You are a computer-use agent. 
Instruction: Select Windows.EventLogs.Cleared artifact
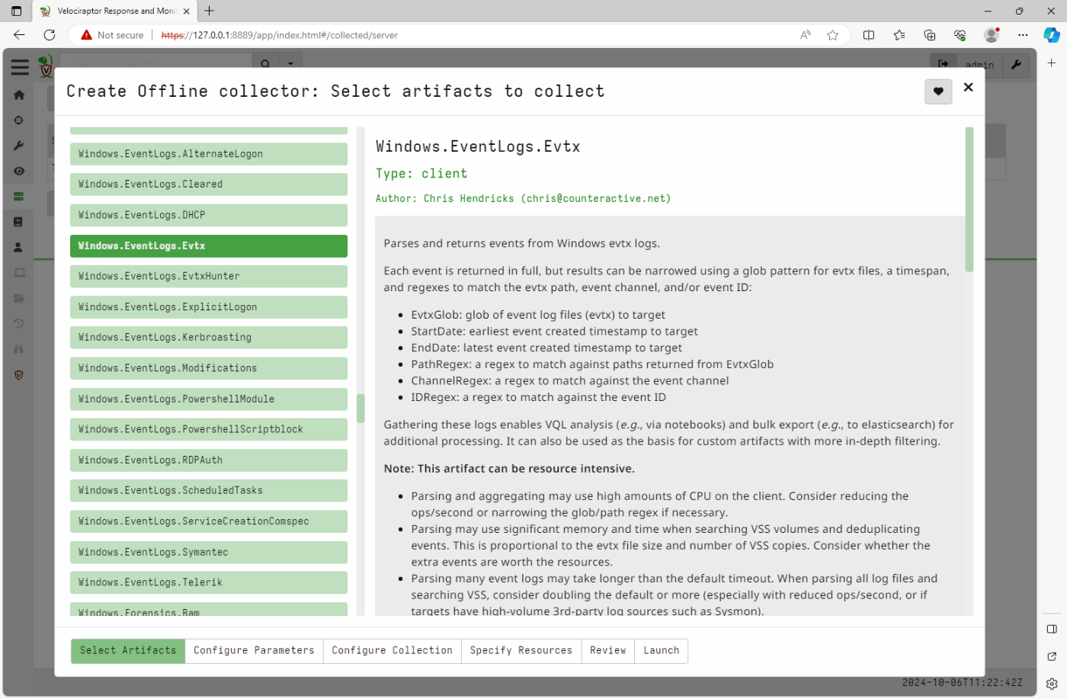[x=209, y=184]
